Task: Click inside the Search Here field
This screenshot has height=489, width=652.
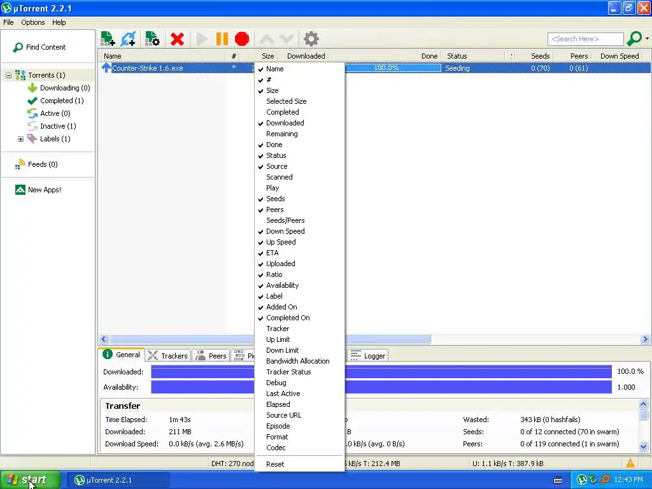Action: coord(586,39)
